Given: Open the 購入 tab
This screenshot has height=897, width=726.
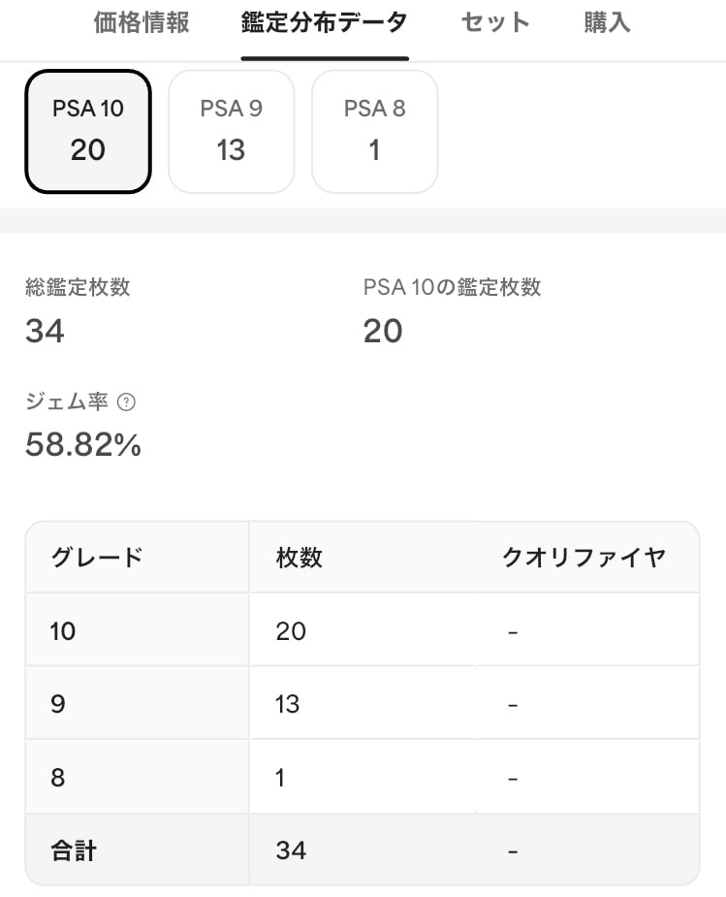Looking at the screenshot, I should click(x=607, y=23).
